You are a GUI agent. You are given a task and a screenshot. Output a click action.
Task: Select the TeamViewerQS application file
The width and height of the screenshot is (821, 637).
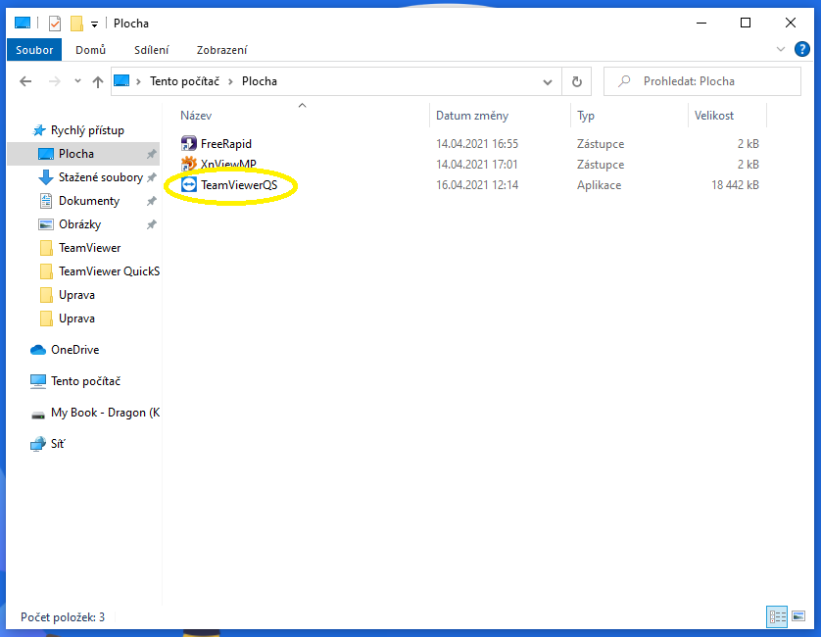(x=239, y=185)
